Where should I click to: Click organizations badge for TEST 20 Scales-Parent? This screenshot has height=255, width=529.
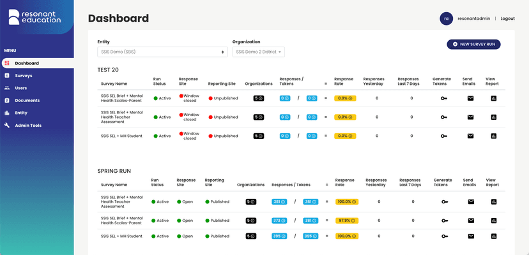pyautogui.click(x=259, y=98)
